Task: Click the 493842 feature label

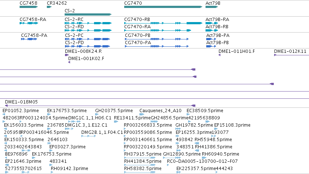Action: 184,140
